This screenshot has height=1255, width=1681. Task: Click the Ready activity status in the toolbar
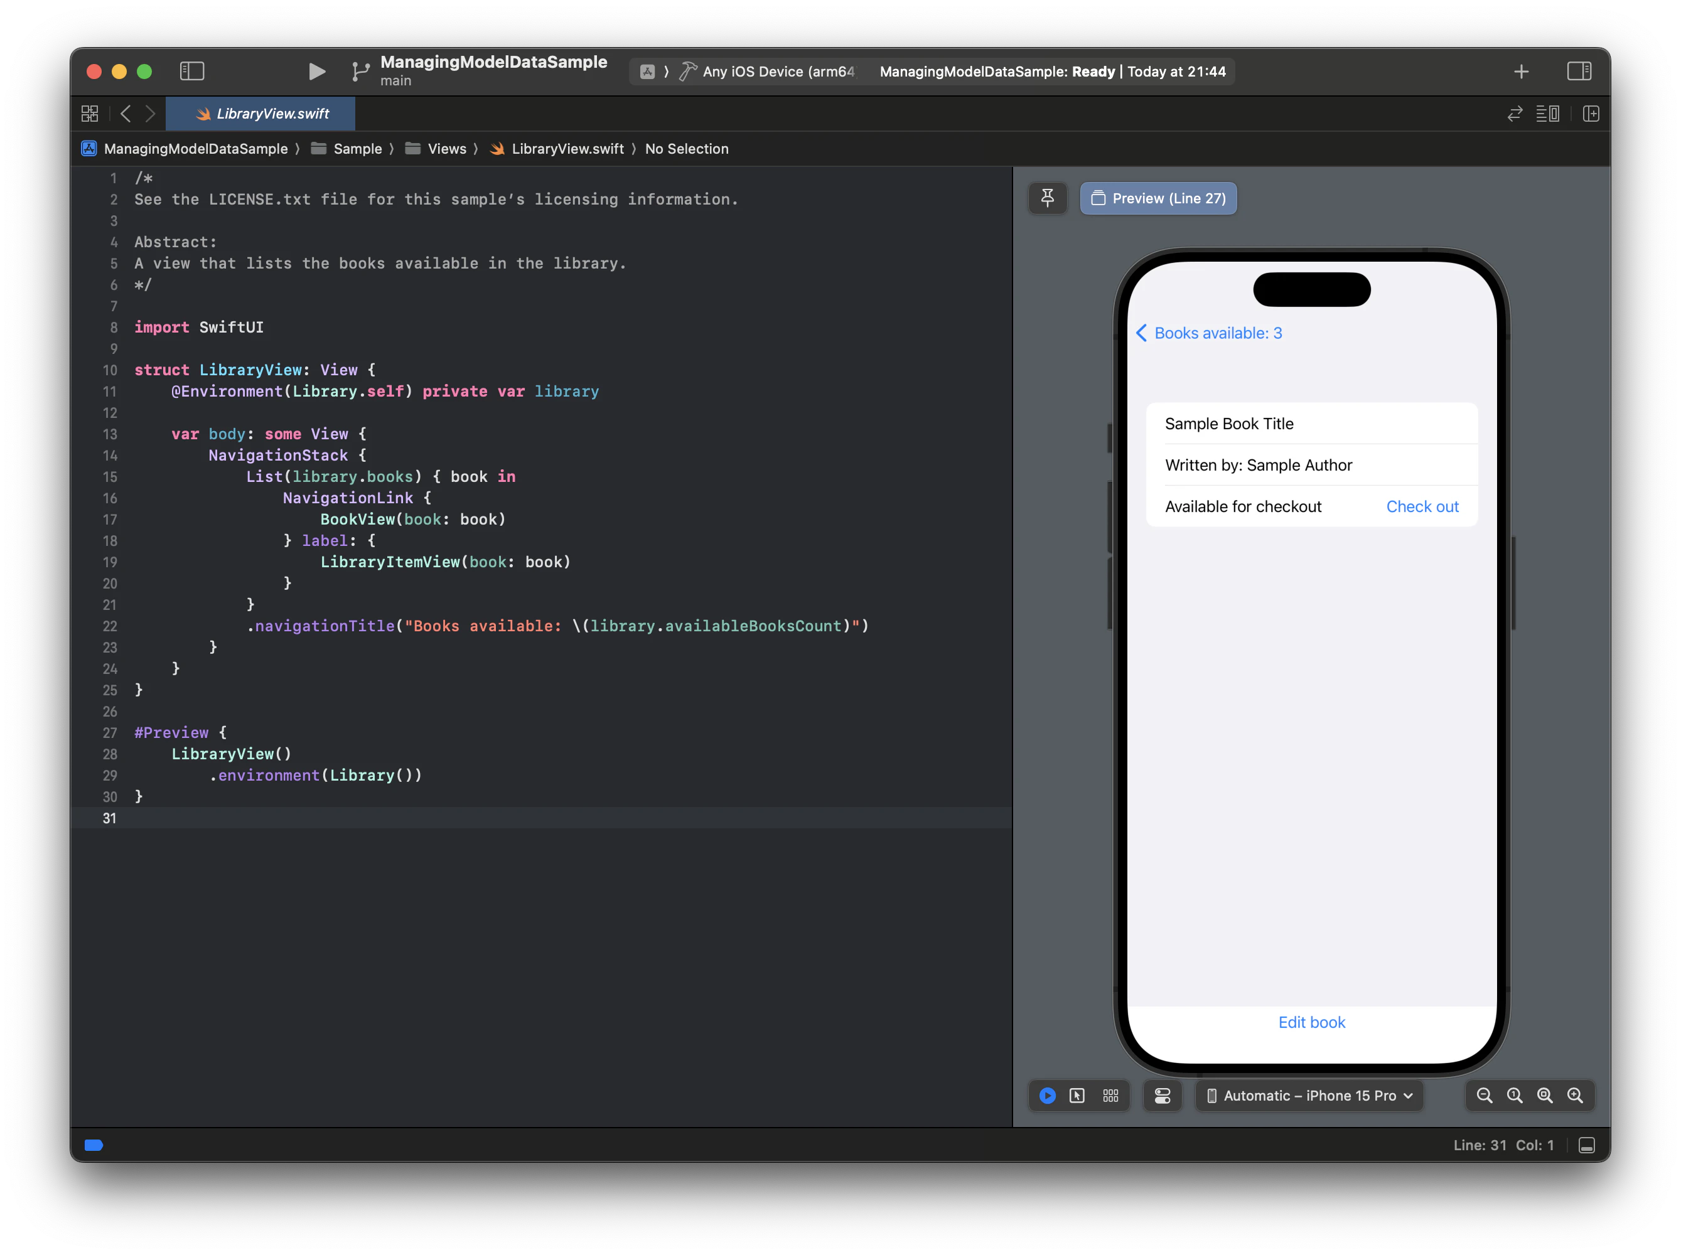(1053, 72)
